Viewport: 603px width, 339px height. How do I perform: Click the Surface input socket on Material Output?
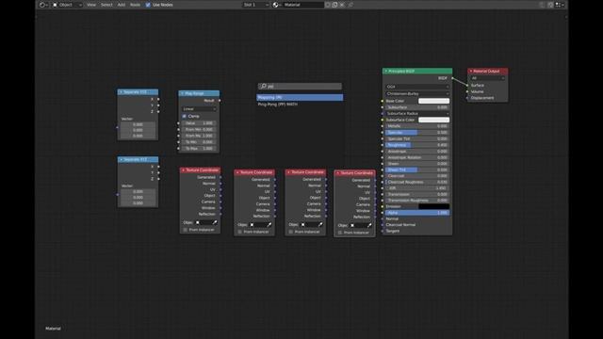(x=467, y=86)
